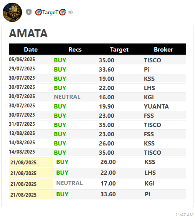Click the Date column header
This screenshot has width=195, height=219.
pyautogui.click(x=31, y=49)
